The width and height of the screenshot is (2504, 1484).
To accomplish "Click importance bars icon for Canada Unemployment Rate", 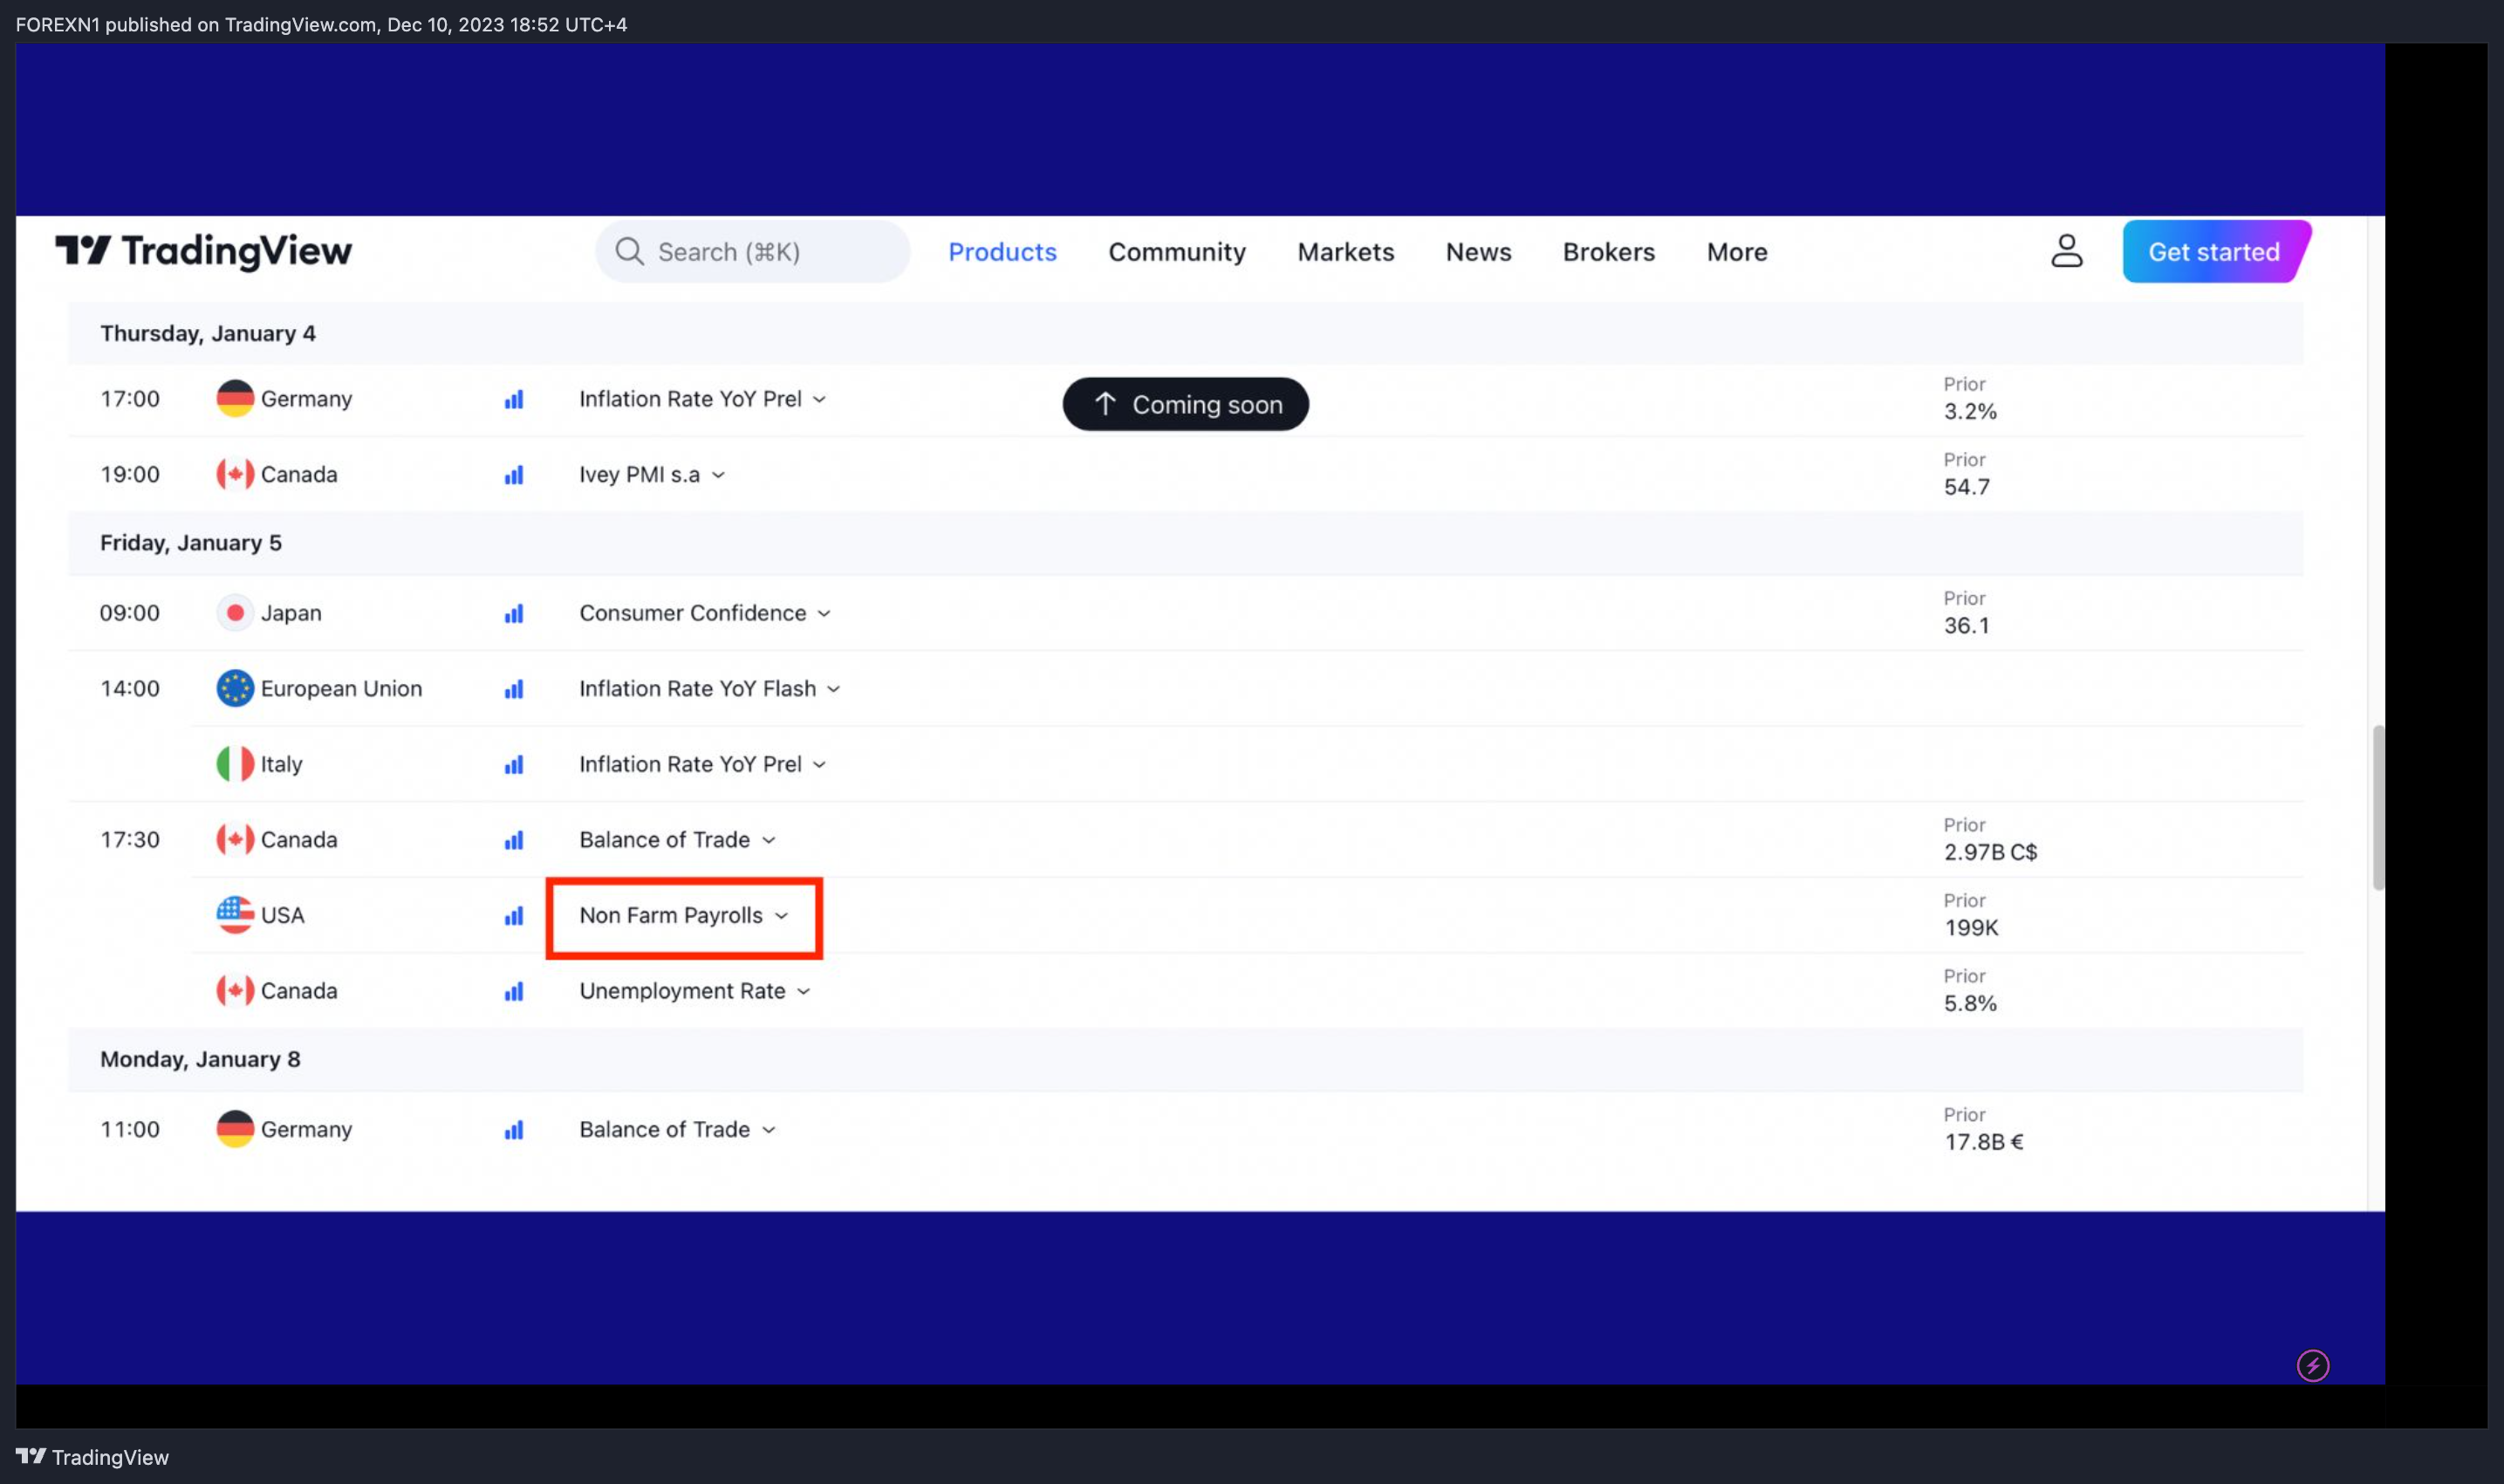I will point(514,992).
